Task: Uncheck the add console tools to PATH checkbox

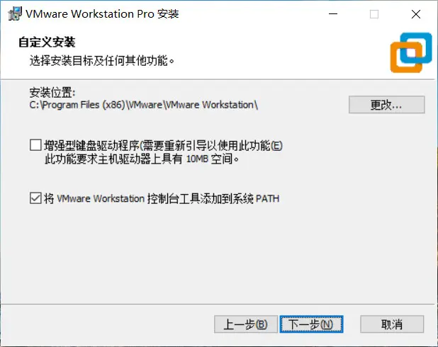Action: [35, 198]
